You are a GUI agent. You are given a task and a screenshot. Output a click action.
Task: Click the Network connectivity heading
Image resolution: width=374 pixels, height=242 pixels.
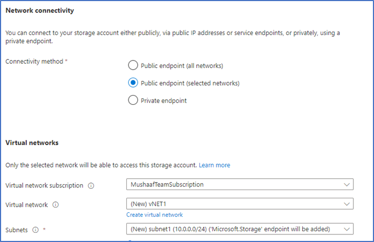point(40,10)
